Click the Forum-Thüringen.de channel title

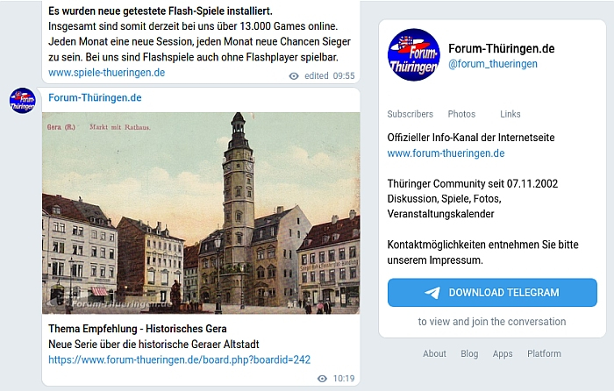coord(501,48)
